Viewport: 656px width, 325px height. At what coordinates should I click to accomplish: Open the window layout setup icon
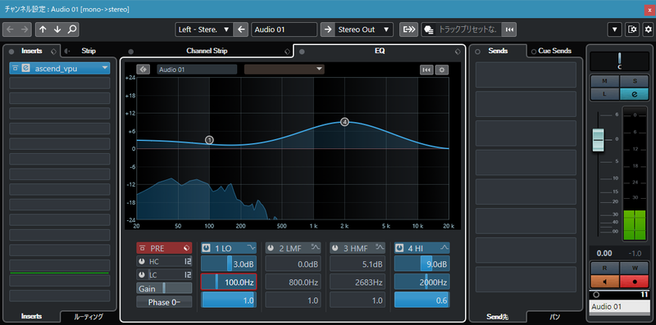click(x=632, y=29)
